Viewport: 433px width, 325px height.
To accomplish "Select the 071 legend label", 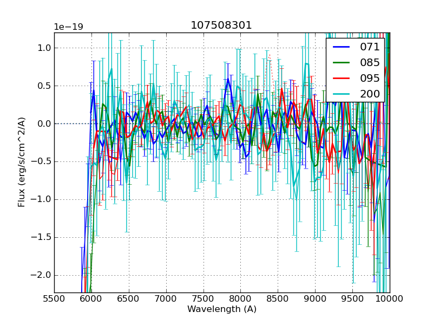I will [x=370, y=47].
